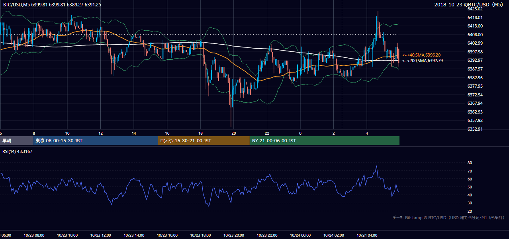Click the bottom date label 10/24 00:00

point(300,235)
